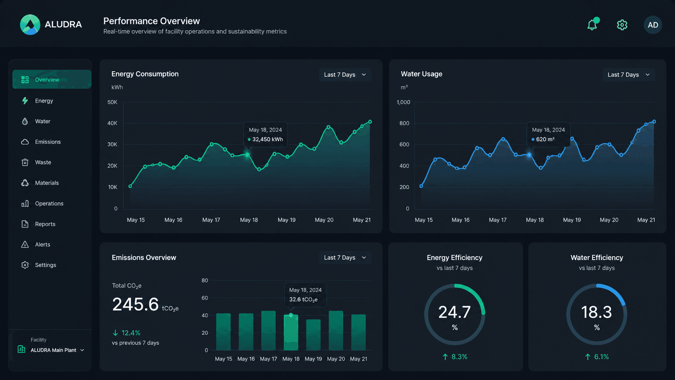Image resolution: width=675 pixels, height=380 pixels.
Task: Select the May 17 emissions bar
Action: click(x=268, y=330)
